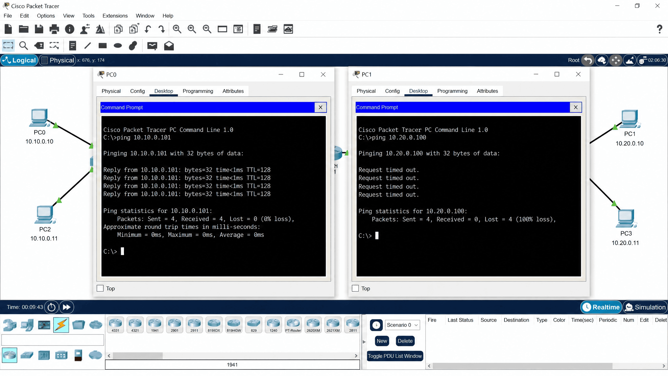668x376 pixels.
Task: Open the Options menu
Action: (46, 16)
